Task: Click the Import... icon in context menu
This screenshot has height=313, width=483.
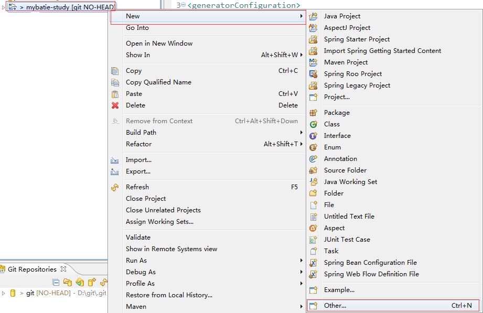Action: pos(115,160)
